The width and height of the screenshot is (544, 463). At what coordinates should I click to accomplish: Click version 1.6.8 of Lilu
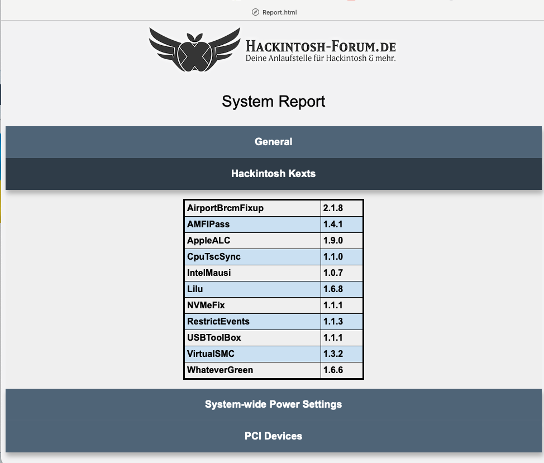pyautogui.click(x=342, y=289)
